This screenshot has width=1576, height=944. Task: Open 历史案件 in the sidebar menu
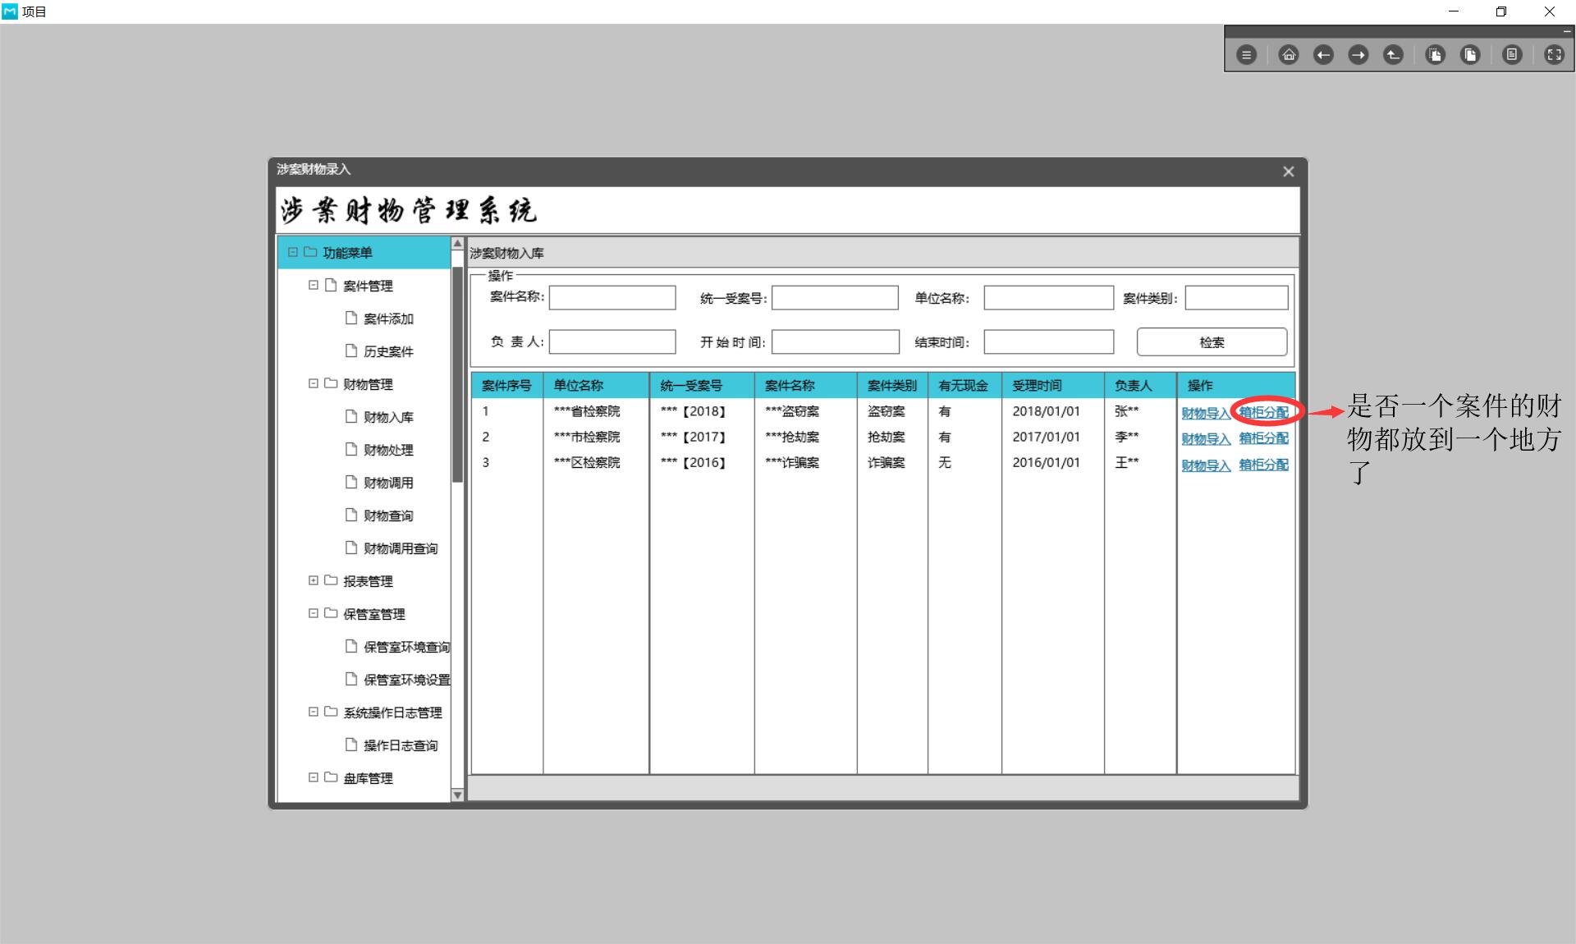[388, 351]
